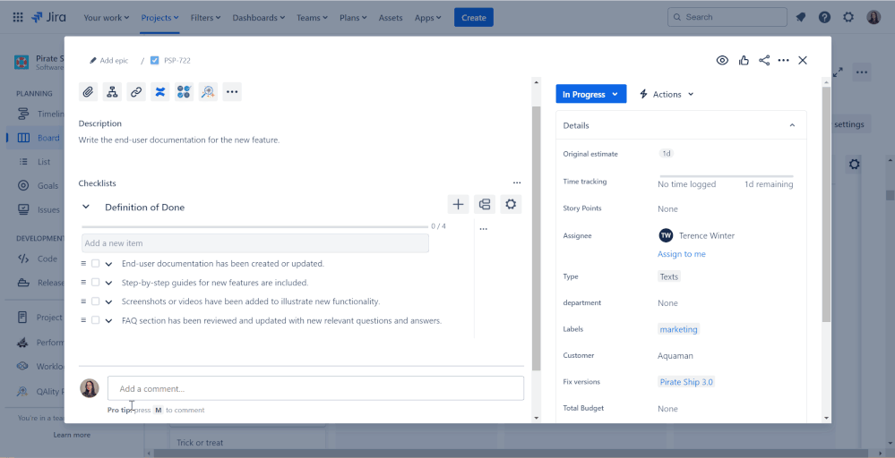Image resolution: width=895 pixels, height=458 pixels.
Task: Click the Add epic pencil link
Action: tap(109, 61)
